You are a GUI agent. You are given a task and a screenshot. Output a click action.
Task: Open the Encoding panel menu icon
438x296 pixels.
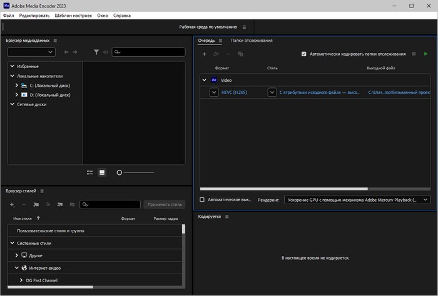[227, 217]
